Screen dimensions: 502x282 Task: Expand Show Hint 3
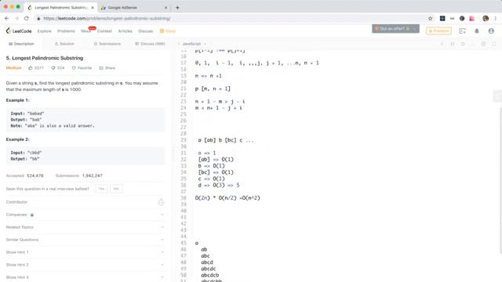click(x=85, y=277)
